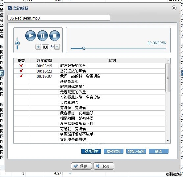
Task: Click the 設定時間 column header
Action: (x=44, y=61)
